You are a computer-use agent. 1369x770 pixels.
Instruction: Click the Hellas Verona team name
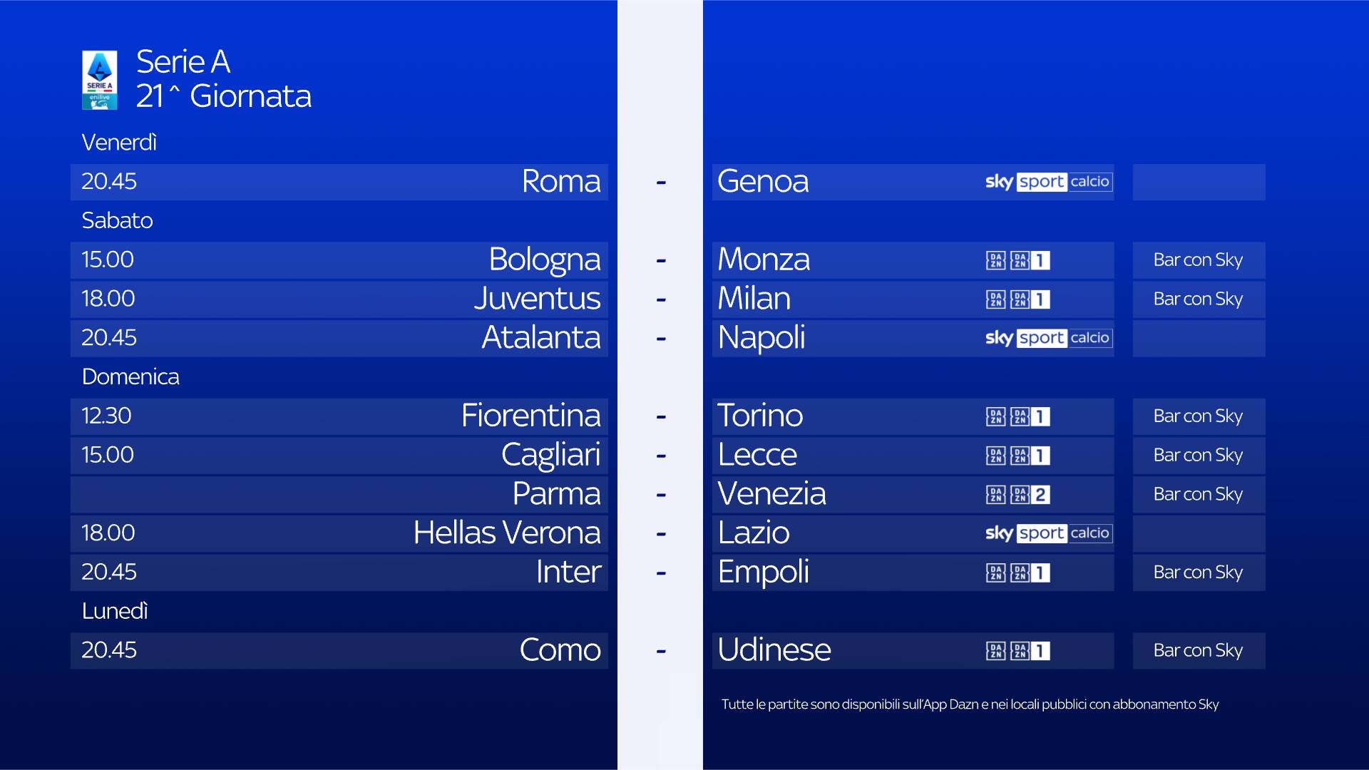coord(507,533)
